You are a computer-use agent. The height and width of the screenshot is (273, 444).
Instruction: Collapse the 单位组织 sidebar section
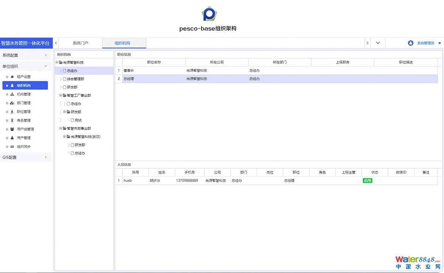(26, 66)
